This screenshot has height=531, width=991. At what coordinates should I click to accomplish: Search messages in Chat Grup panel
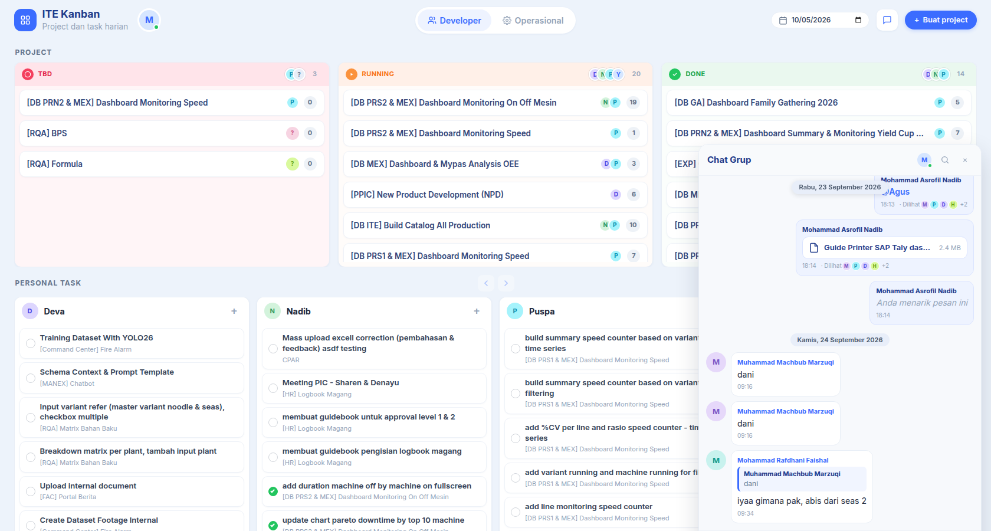click(x=945, y=160)
